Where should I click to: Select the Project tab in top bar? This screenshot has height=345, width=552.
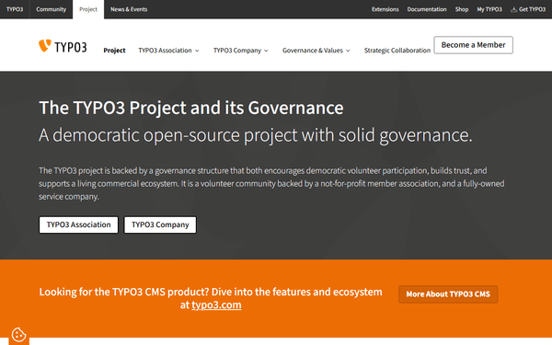coord(88,9)
